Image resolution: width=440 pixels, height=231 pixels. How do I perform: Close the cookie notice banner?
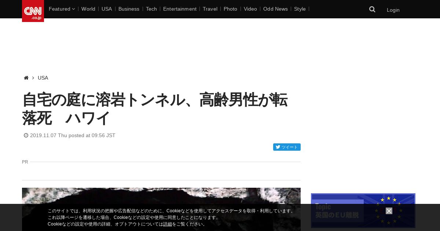point(389,211)
